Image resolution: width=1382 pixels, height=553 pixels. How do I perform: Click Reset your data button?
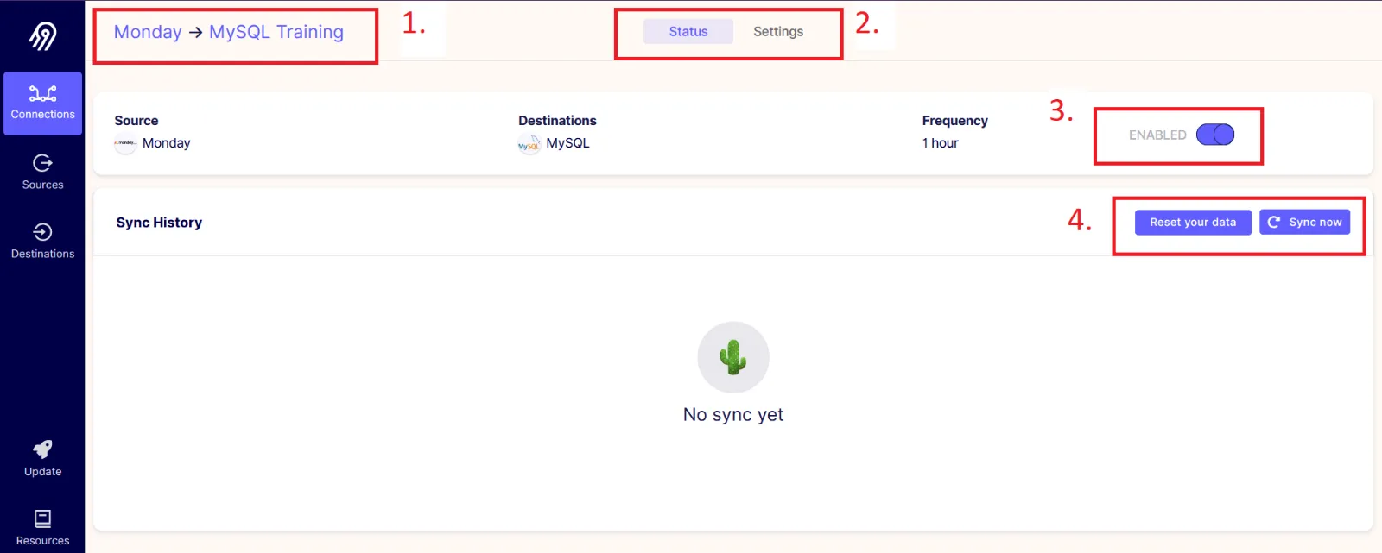[x=1193, y=223]
